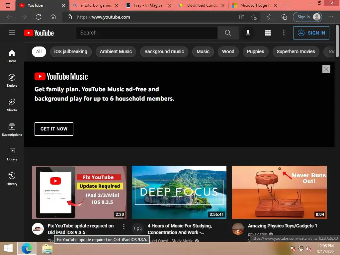Image resolution: width=340 pixels, height=255 pixels.
Task: Open History in the sidebar
Action: [x=12, y=179]
